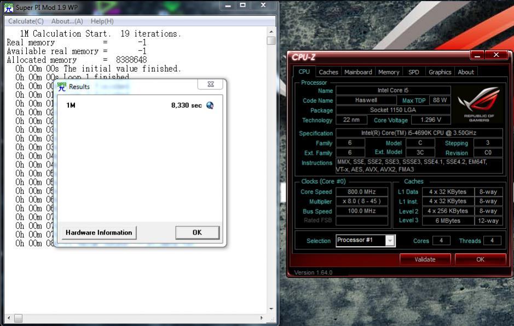Click "The initial value finished." log line
This screenshot has height=326, width=514.
122,69
